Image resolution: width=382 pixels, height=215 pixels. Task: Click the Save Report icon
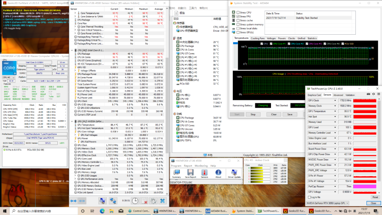pos(190,173)
